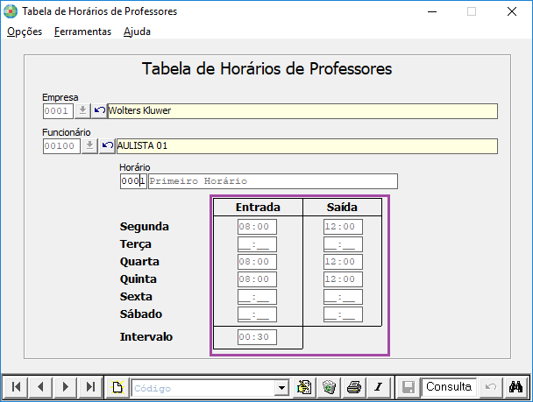
Task: Delete record with recycle bin icon
Action: coord(329,387)
